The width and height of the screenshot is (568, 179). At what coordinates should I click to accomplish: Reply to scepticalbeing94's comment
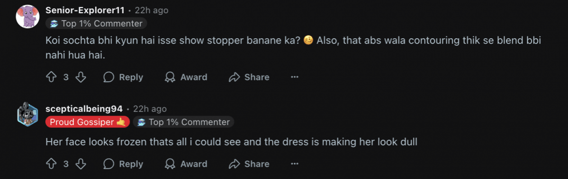(x=123, y=164)
